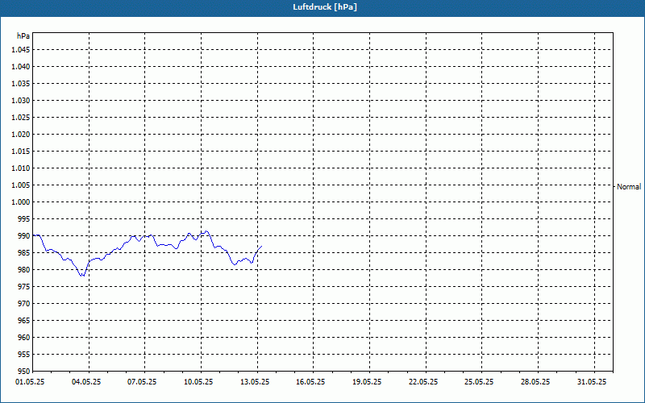Click the 31.05.25 date label
Image resolution: width=645 pixels, height=403 pixels.
pyautogui.click(x=592, y=382)
